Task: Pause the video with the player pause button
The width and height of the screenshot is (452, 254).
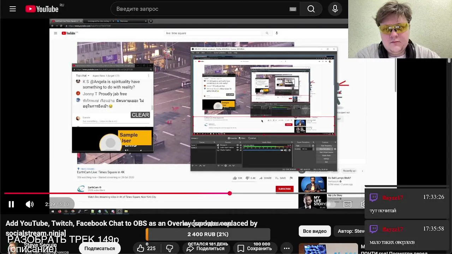Action: pos(11,204)
